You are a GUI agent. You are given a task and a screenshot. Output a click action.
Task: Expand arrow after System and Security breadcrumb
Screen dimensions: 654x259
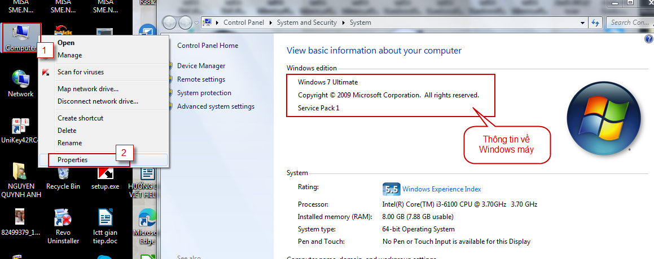tap(343, 23)
